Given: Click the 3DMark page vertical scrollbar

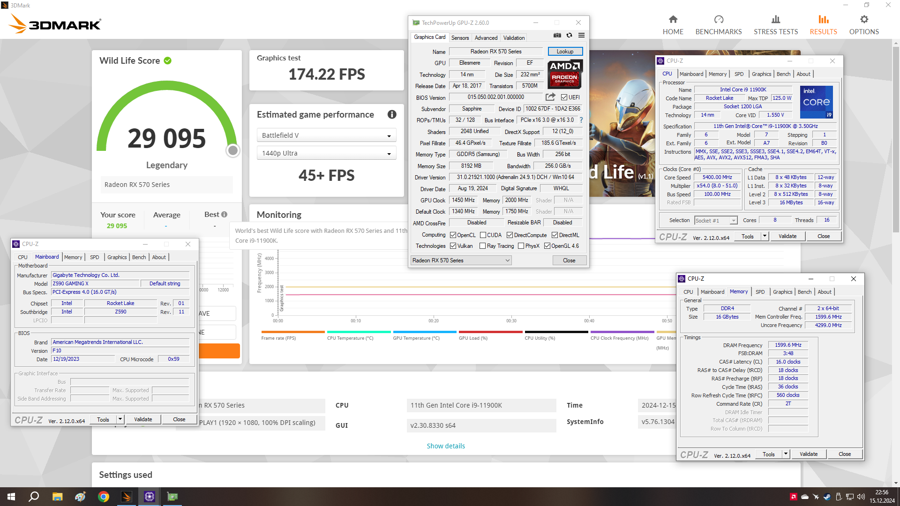Looking at the screenshot, I should [896, 140].
